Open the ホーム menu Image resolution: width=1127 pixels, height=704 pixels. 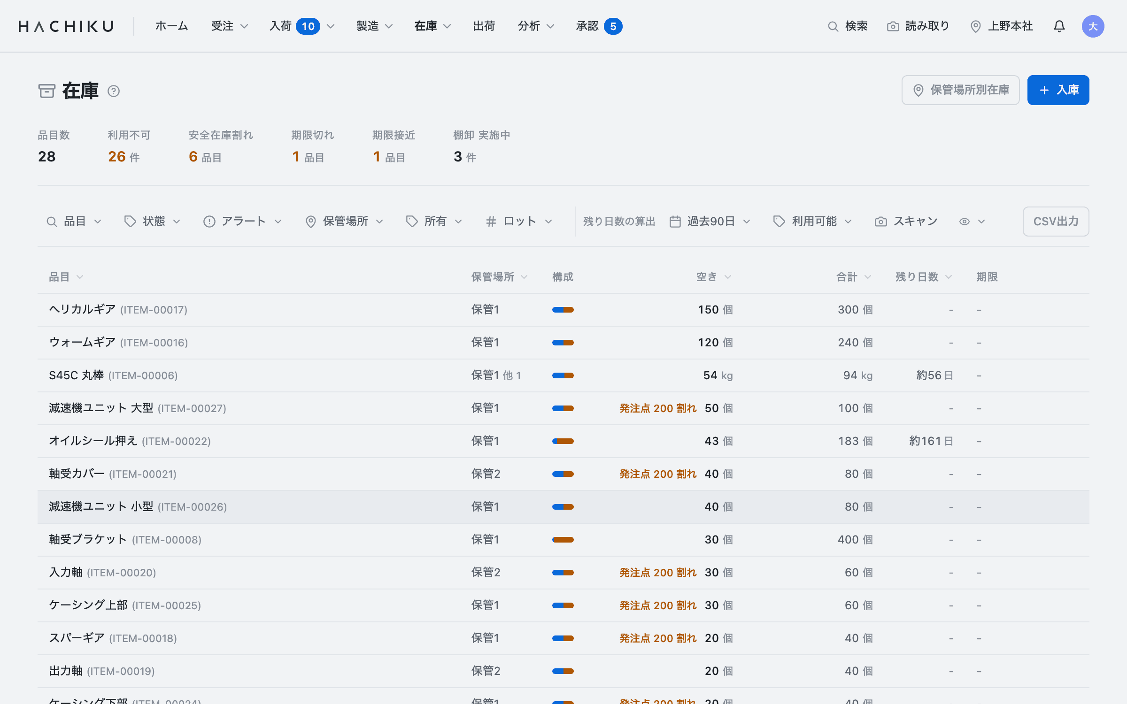(x=172, y=26)
